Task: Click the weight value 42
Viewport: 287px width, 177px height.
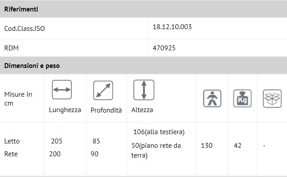Action: (x=237, y=146)
